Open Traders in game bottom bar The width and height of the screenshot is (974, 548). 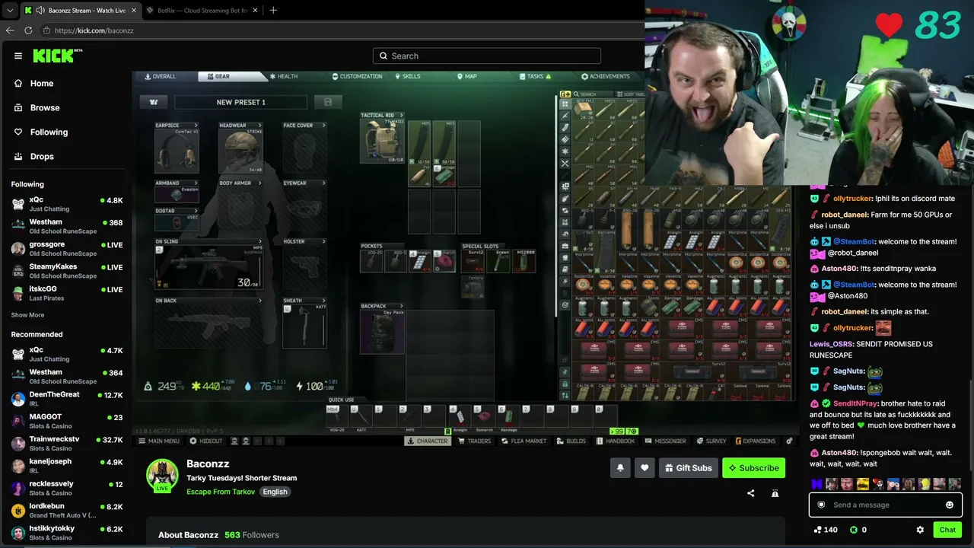pyautogui.click(x=475, y=441)
